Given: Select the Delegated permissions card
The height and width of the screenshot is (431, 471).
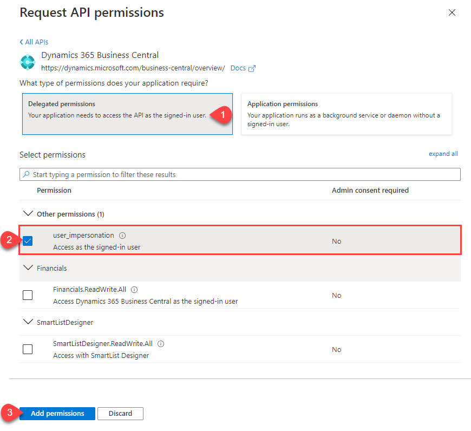Looking at the screenshot, I should coord(127,114).
